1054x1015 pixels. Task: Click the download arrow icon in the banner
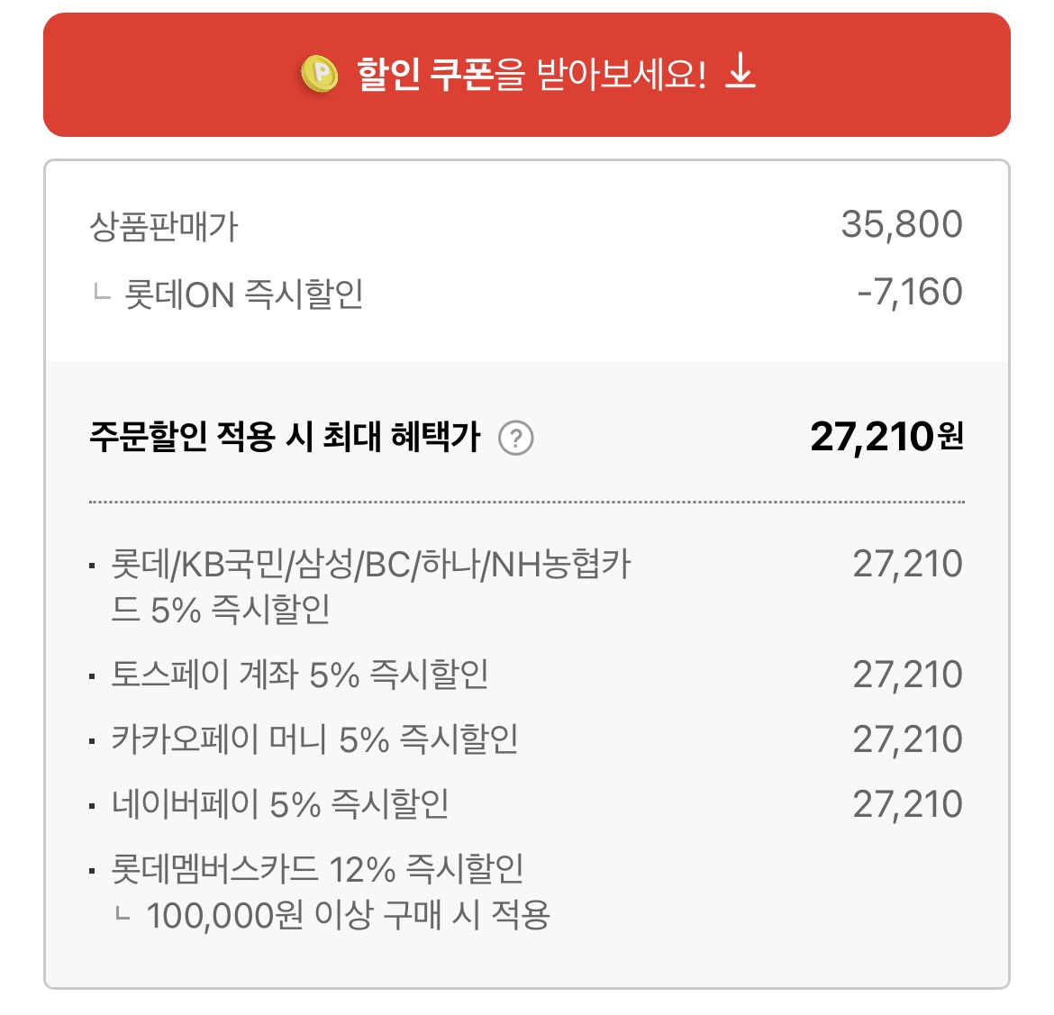click(x=741, y=71)
